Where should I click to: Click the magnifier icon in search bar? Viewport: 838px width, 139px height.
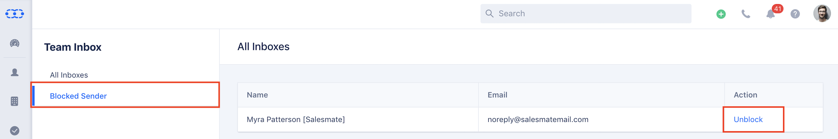489,13
